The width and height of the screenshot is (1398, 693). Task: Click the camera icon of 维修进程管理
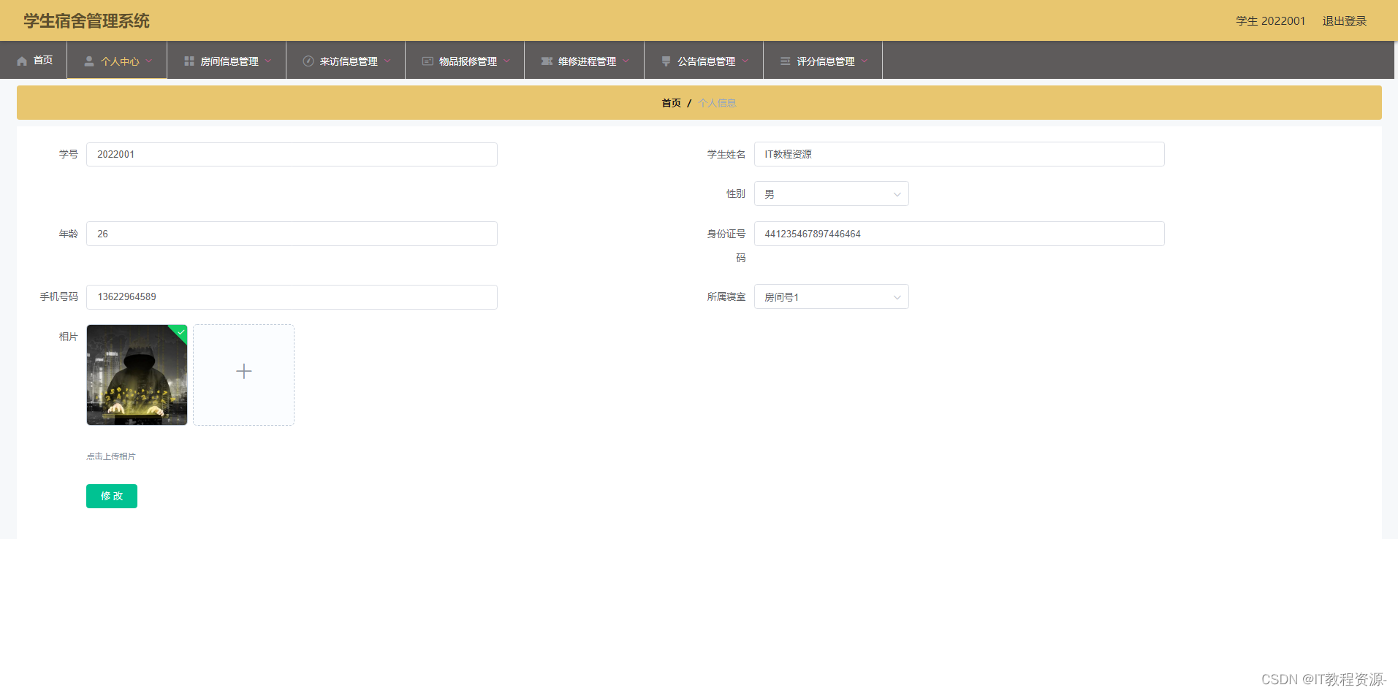tap(547, 61)
